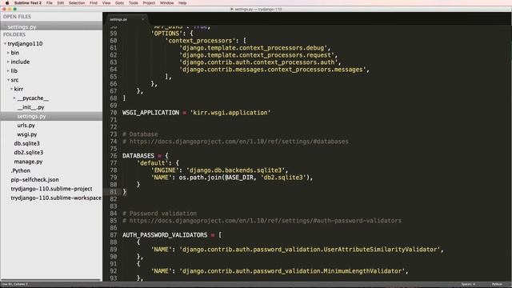
Task: Place cursor on DATABASES variable name
Action: pyautogui.click(x=138, y=156)
